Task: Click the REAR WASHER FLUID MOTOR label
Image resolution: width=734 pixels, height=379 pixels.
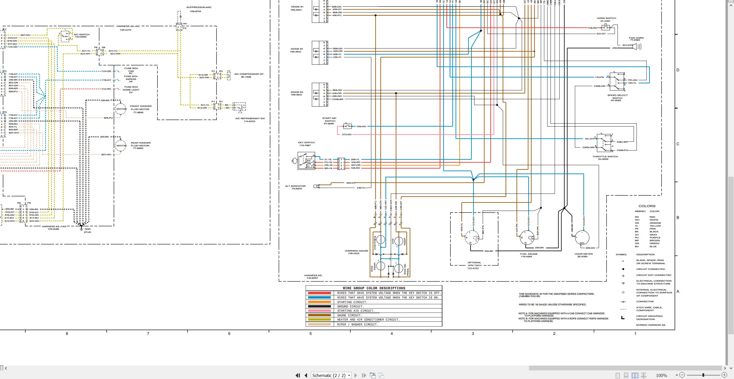Action: [140, 144]
